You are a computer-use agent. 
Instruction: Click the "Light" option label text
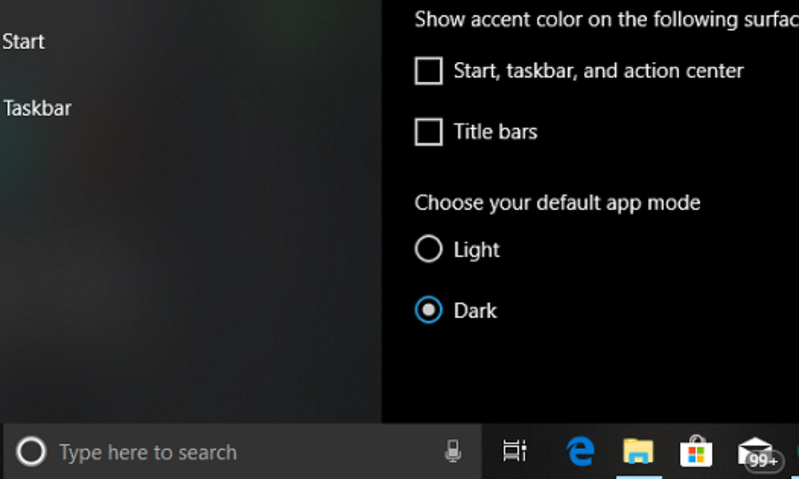(477, 250)
